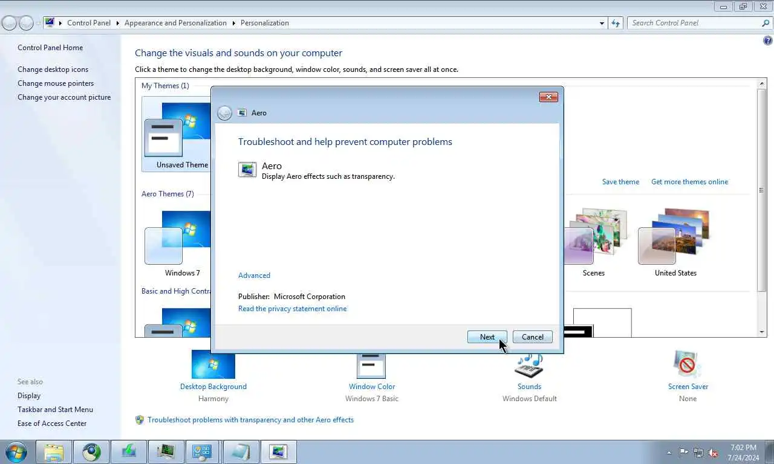This screenshot has width=774, height=464.
Task: Open Control Panel taskbar button
Action: click(203, 452)
